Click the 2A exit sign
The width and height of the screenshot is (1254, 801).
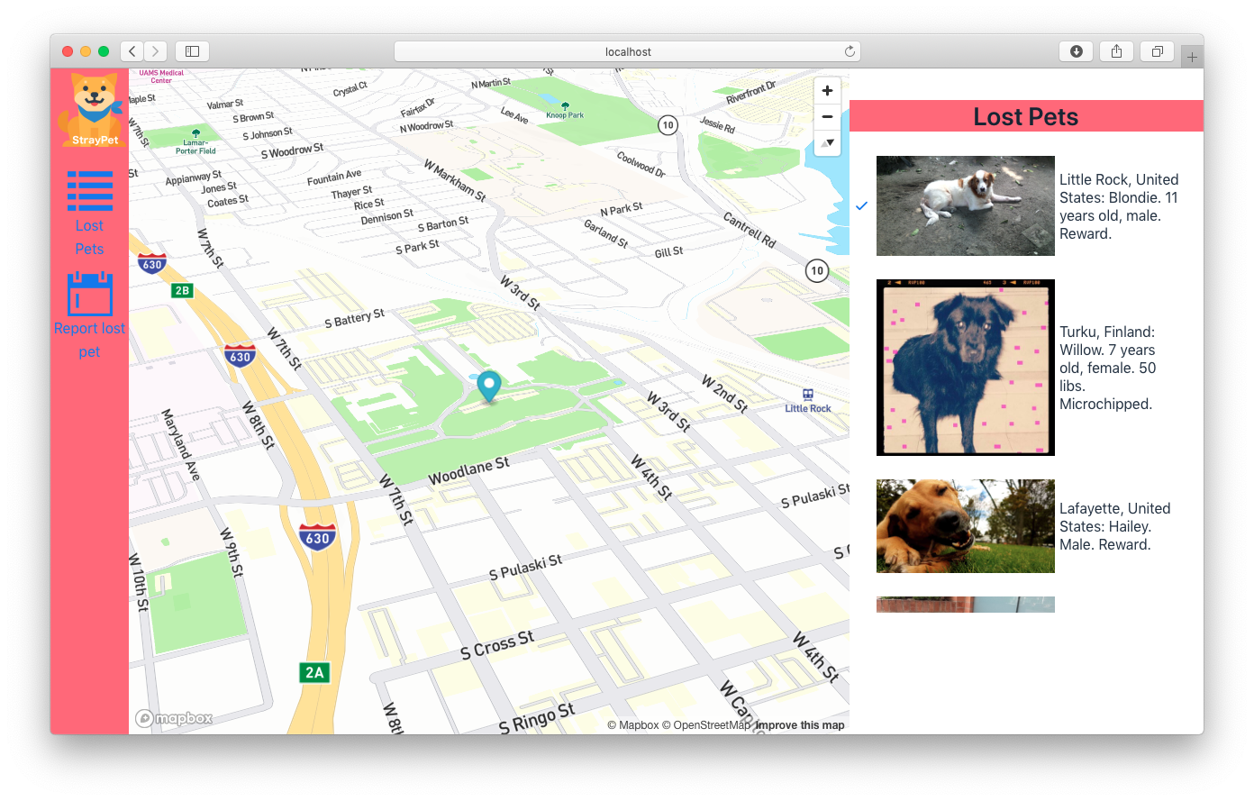point(314,672)
